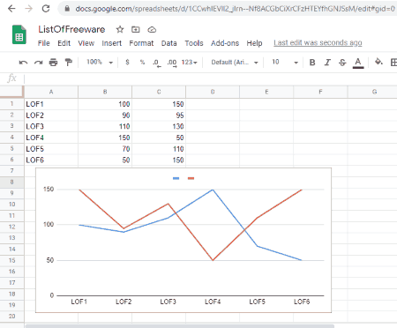Increase decimal places
This screenshot has width=397, height=328.
point(172,63)
